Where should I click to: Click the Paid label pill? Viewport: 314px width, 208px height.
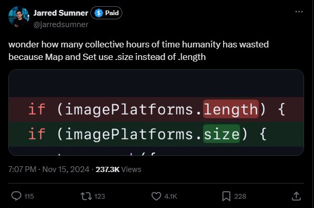(x=107, y=13)
